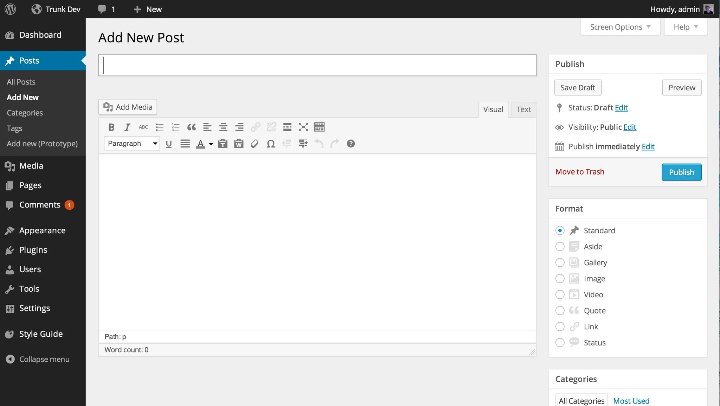Select the Video post format

tap(560, 294)
